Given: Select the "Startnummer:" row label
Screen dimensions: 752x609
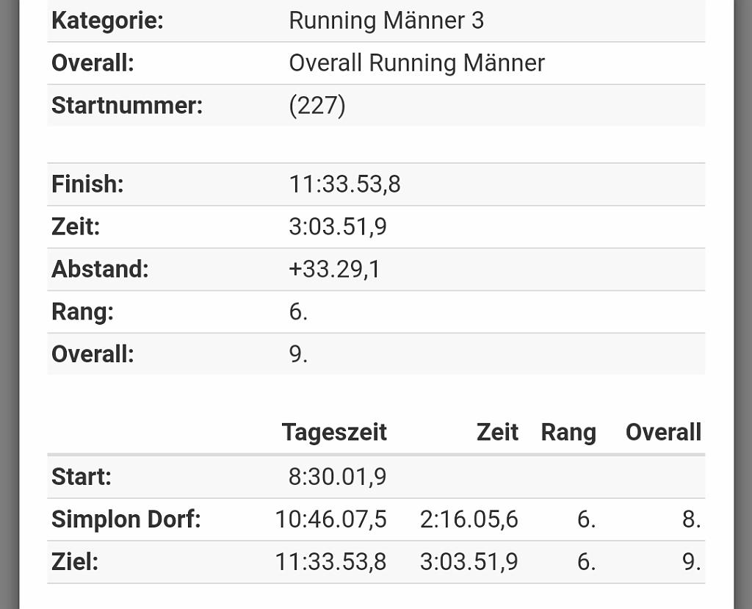Looking at the screenshot, I should click(x=126, y=106).
